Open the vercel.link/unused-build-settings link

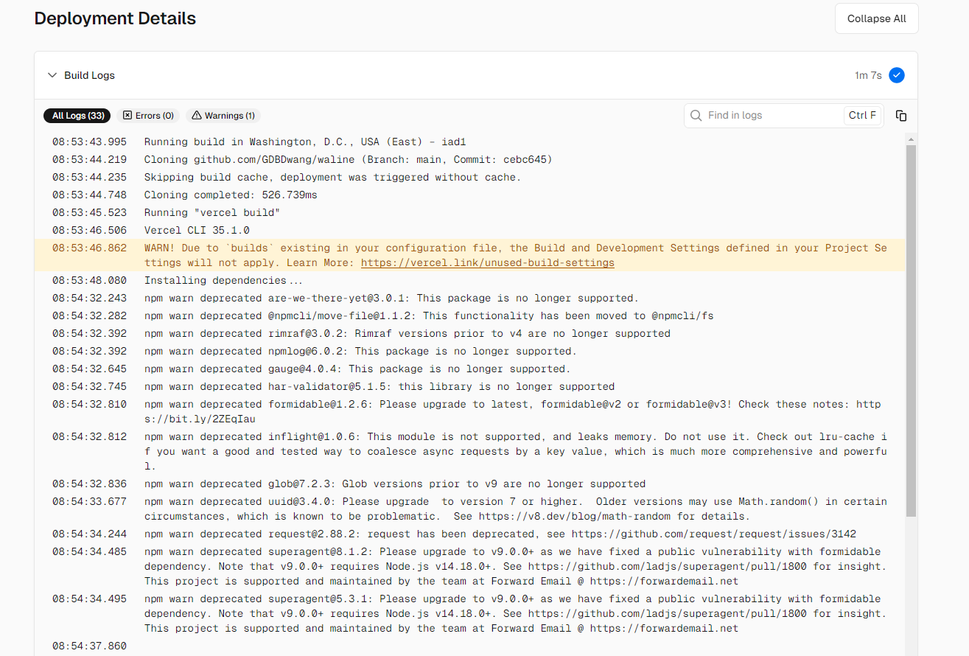click(x=487, y=262)
